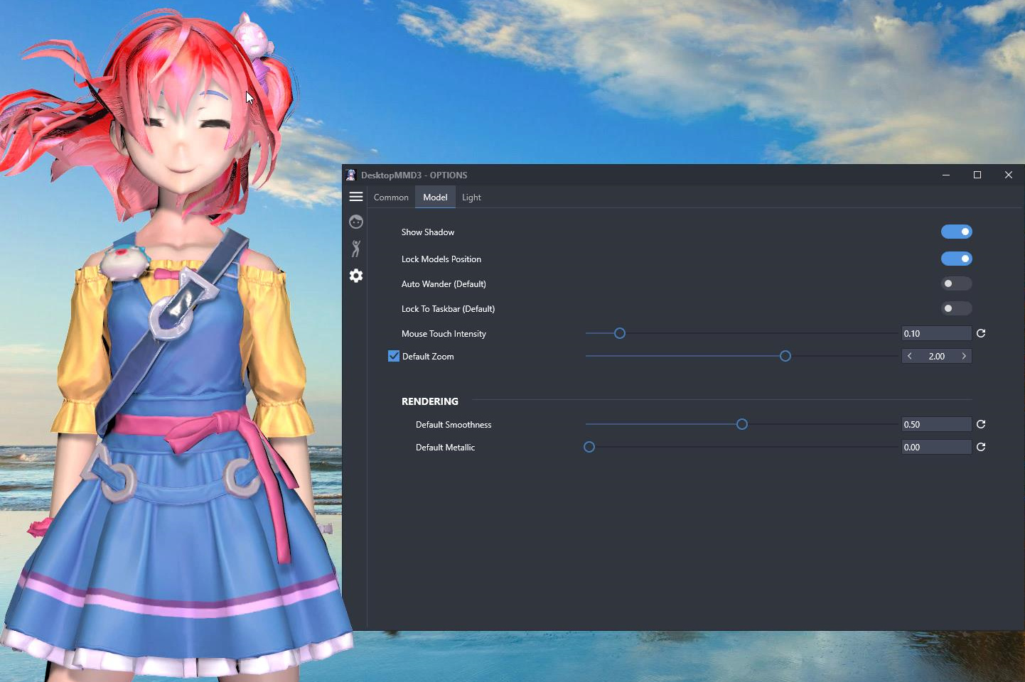Click the Mouse Touch Intensity label
Image resolution: width=1025 pixels, height=682 pixels.
(444, 334)
